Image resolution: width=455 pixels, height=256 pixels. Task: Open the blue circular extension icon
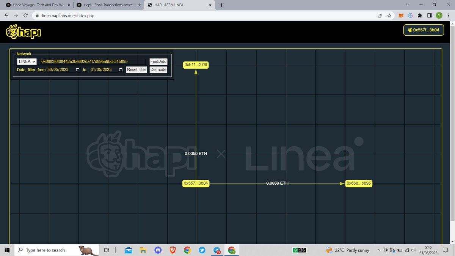click(x=410, y=16)
